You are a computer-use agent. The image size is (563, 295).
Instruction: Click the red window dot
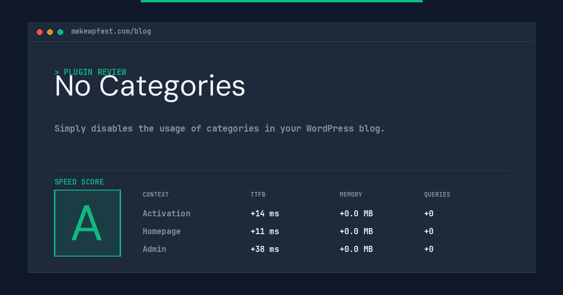coord(39,32)
